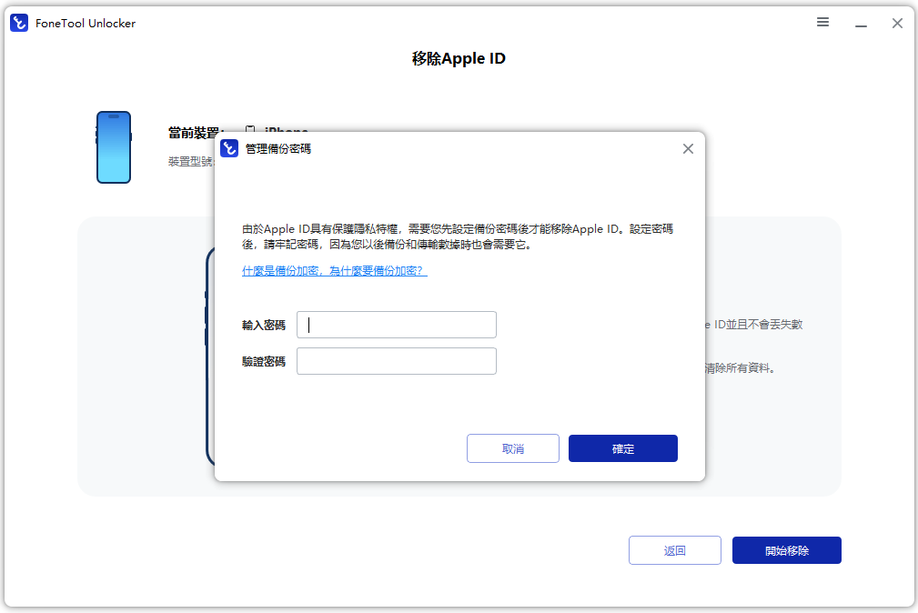Click the FoneTool Unlocker logo icon
The width and height of the screenshot is (918, 613).
pos(19,24)
